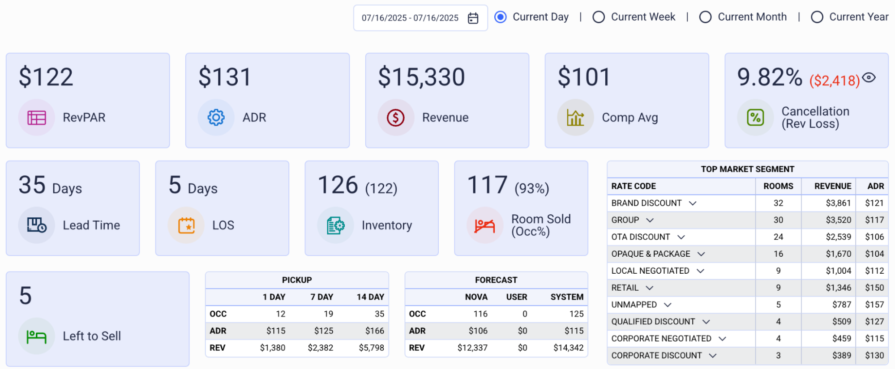The height and width of the screenshot is (369, 895).
Task: Click the RevPAR table icon
Action: click(37, 118)
